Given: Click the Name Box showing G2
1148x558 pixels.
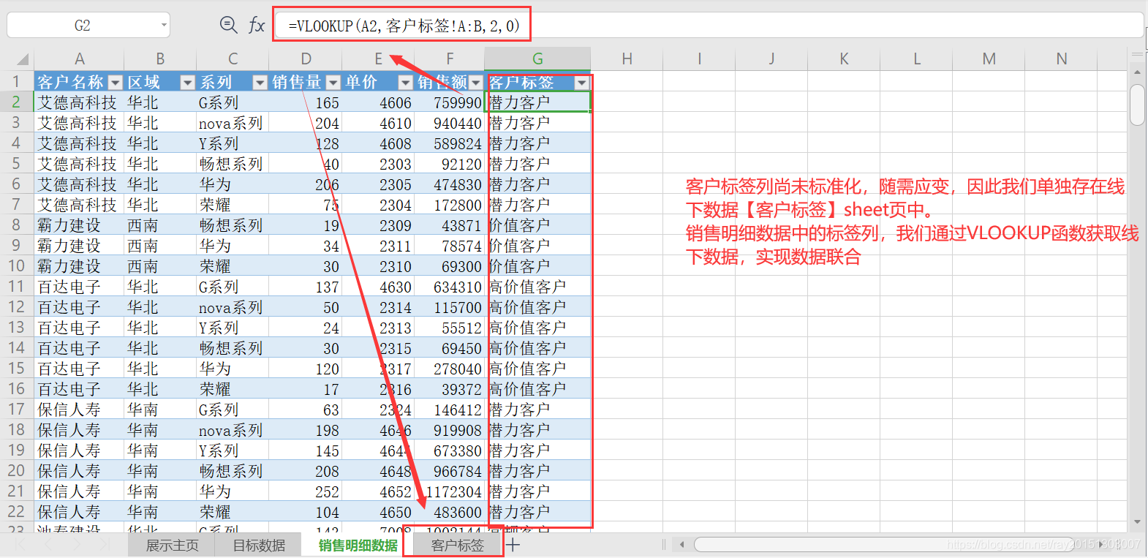Looking at the screenshot, I should click(x=82, y=26).
